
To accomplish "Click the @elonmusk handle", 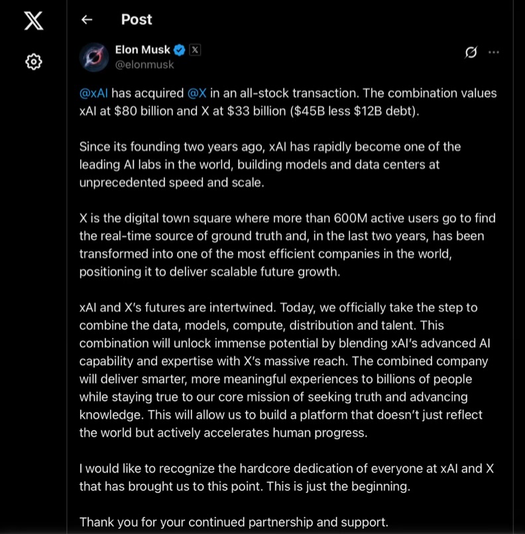I will (145, 64).
